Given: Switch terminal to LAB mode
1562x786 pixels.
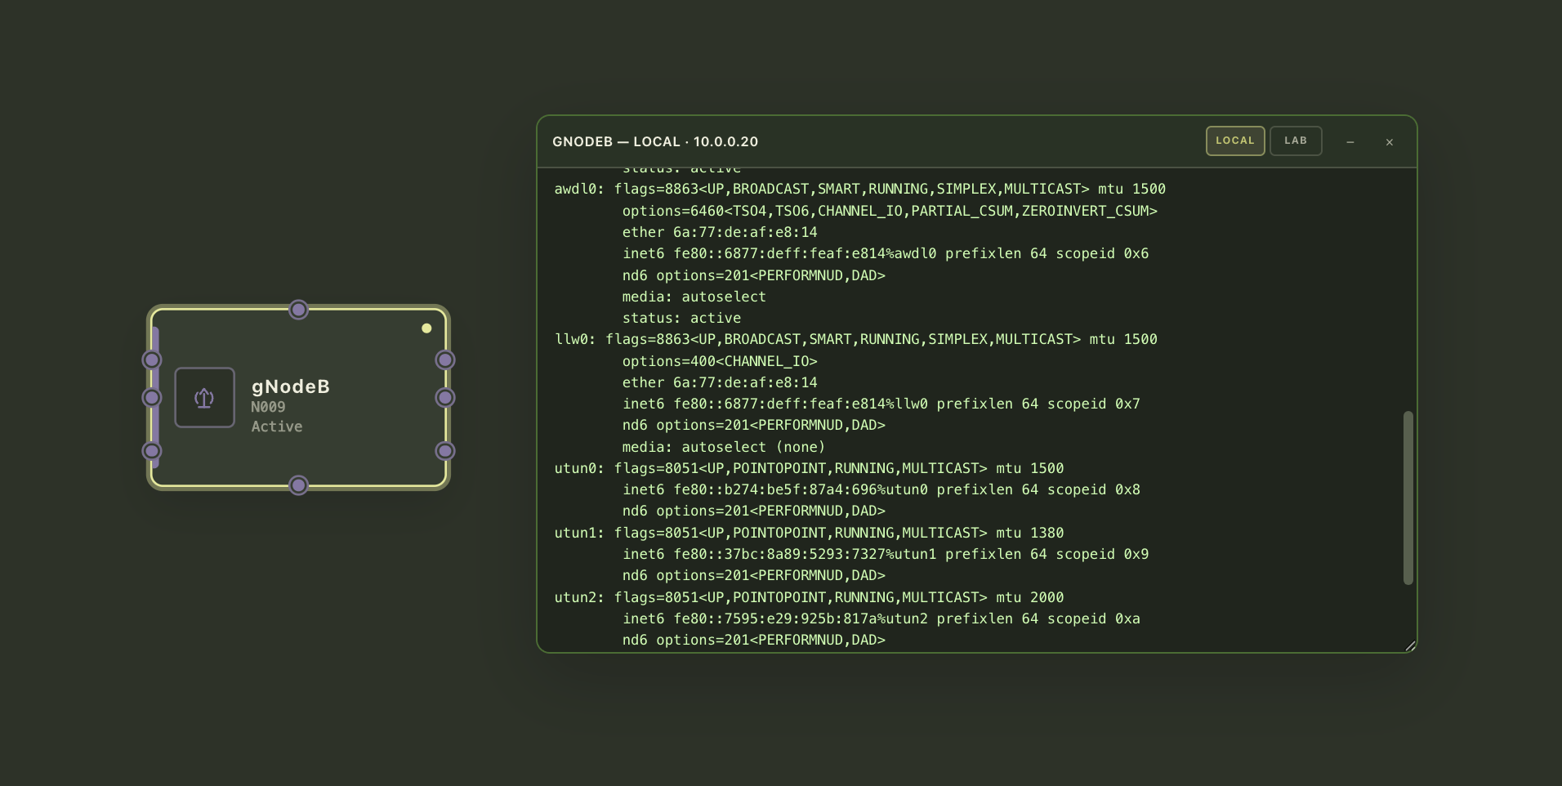Looking at the screenshot, I should click(1296, 141).
